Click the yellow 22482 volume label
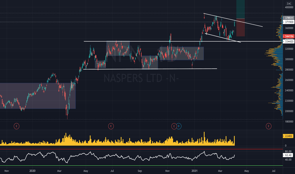The width and height of the screenshot is (295, 174). coord(288,136)
